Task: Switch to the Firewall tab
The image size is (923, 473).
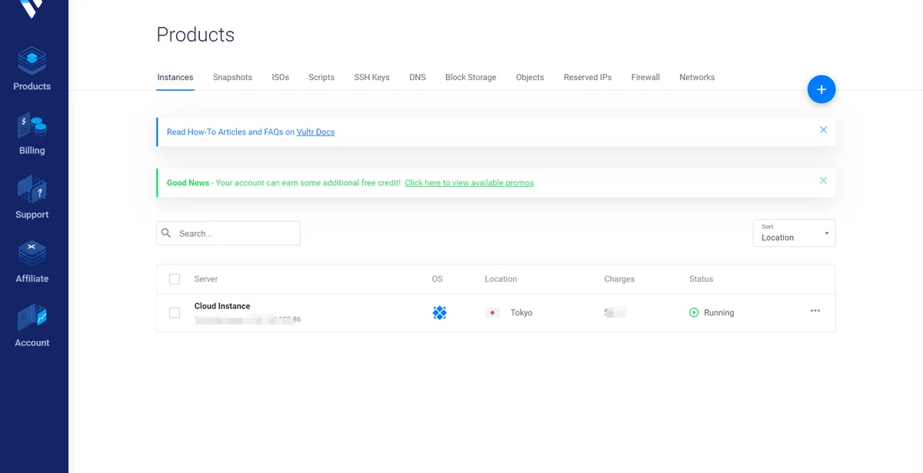Action: [x=645, y=78]
